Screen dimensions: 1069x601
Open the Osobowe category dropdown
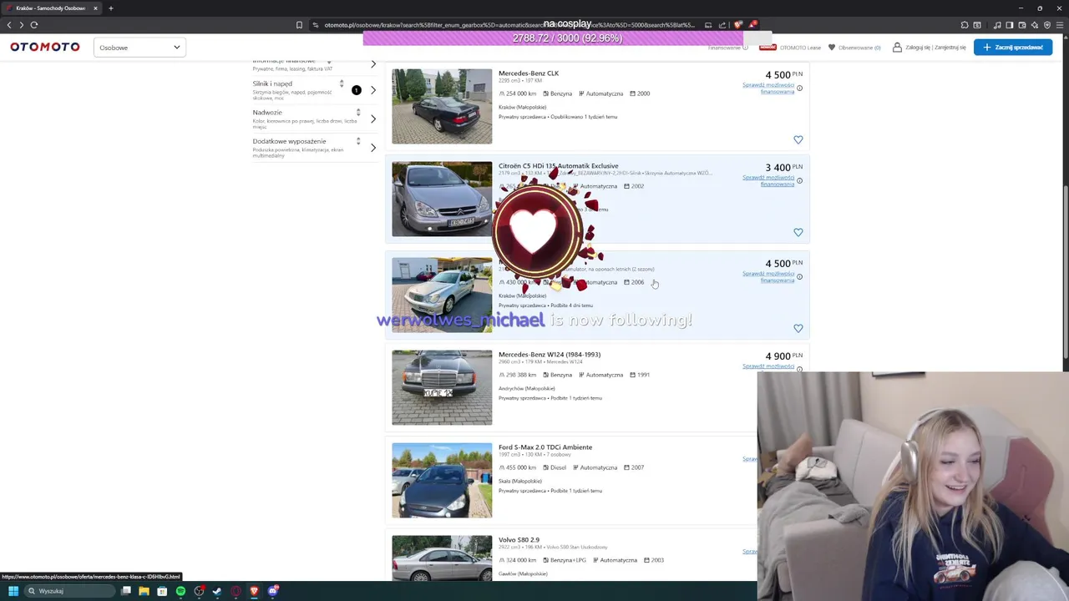pyautogui.click(x=139, y=48)
